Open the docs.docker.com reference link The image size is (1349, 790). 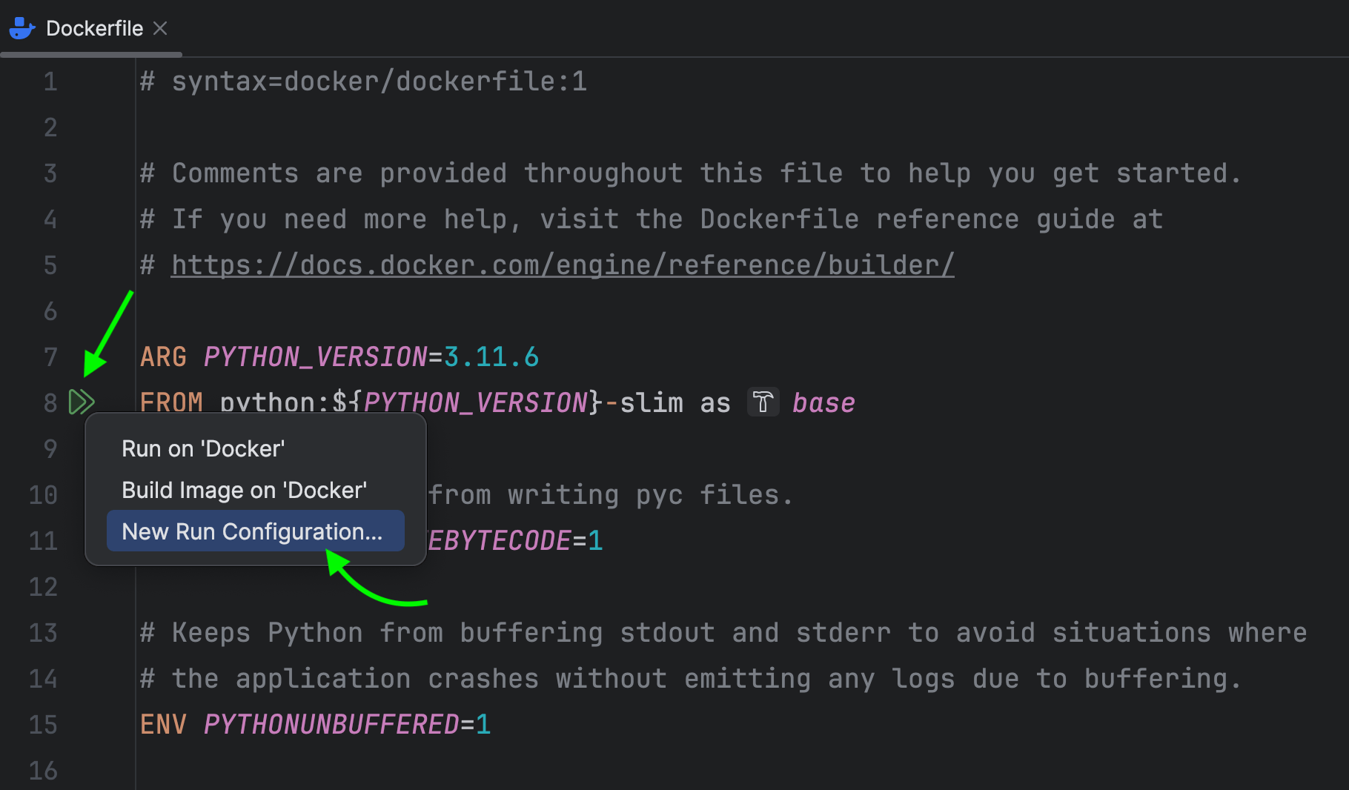[x=563, y=265]
